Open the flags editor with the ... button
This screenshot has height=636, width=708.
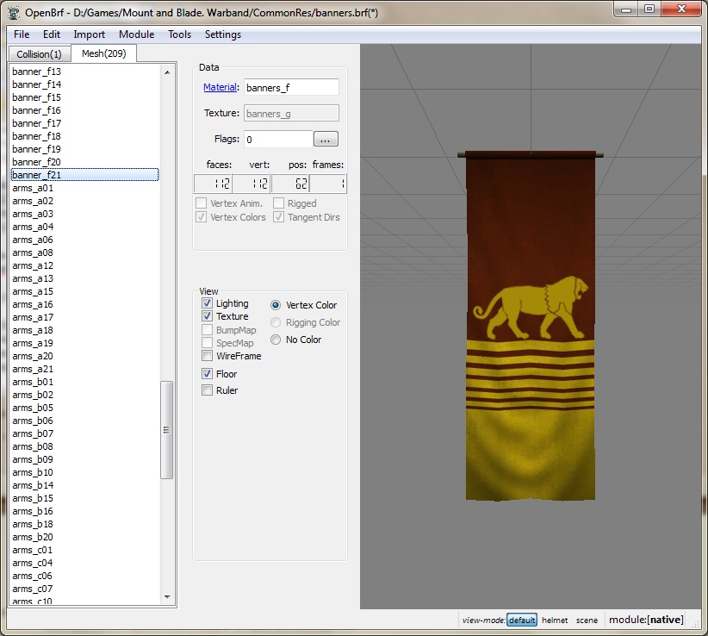point(326,140)
